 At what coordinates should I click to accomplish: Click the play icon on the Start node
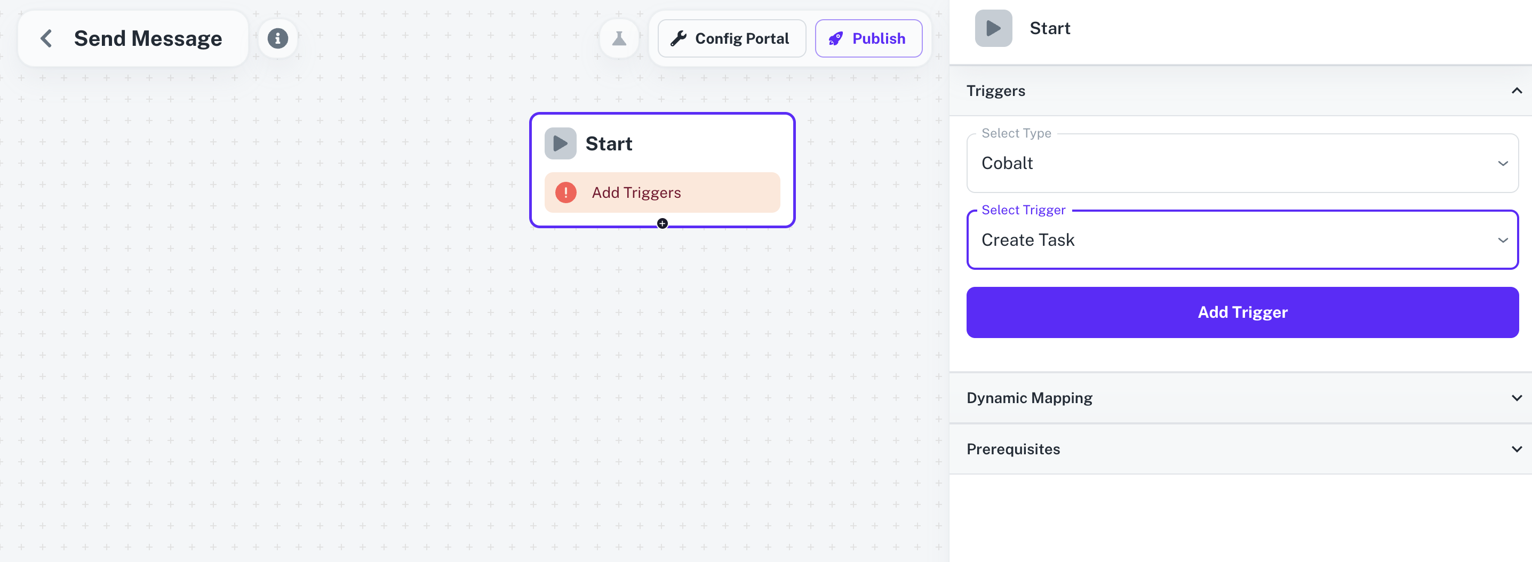(x=560, y=143)
